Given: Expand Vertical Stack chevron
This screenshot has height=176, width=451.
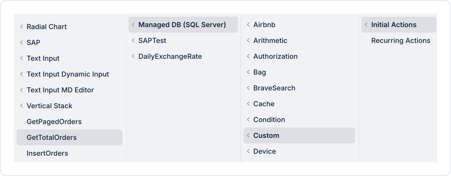Looking at the screenshot, I should tap(21, 106).
